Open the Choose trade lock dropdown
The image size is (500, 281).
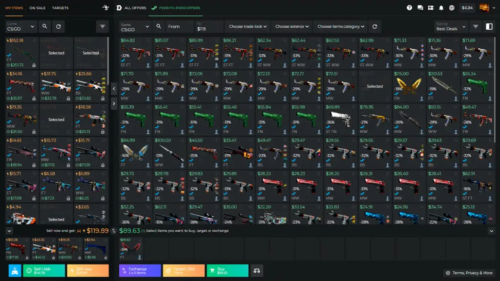(248, 27)
